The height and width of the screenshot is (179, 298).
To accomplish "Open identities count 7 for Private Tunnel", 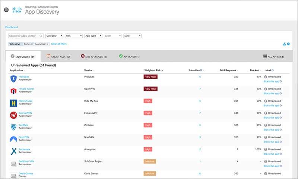I will click(x=200, y=89).
